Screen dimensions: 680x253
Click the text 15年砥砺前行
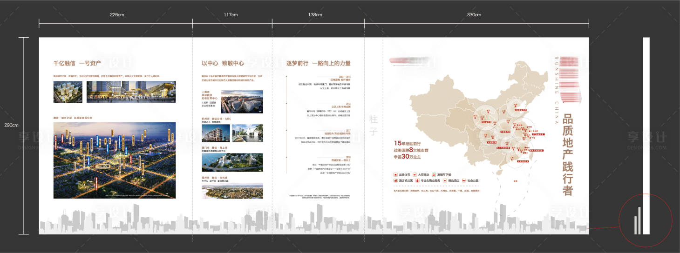[408, 143]
